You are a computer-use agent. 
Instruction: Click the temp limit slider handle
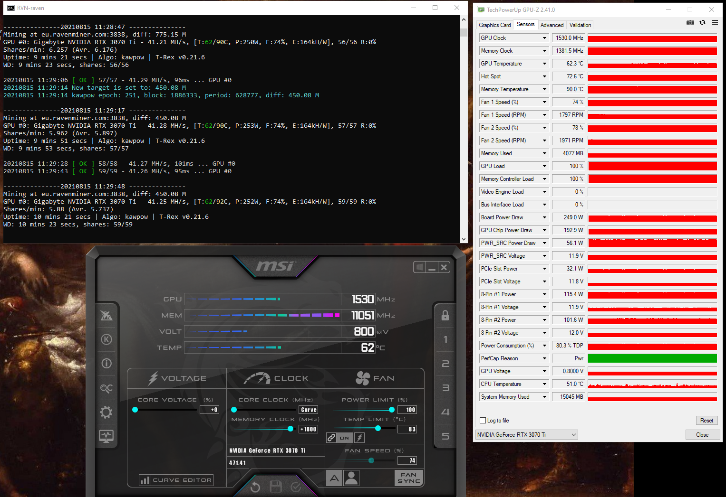378,429
